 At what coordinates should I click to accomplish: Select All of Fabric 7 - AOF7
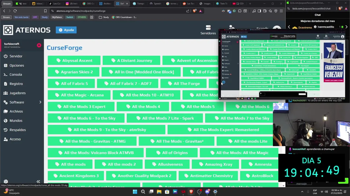click(127, 84)
